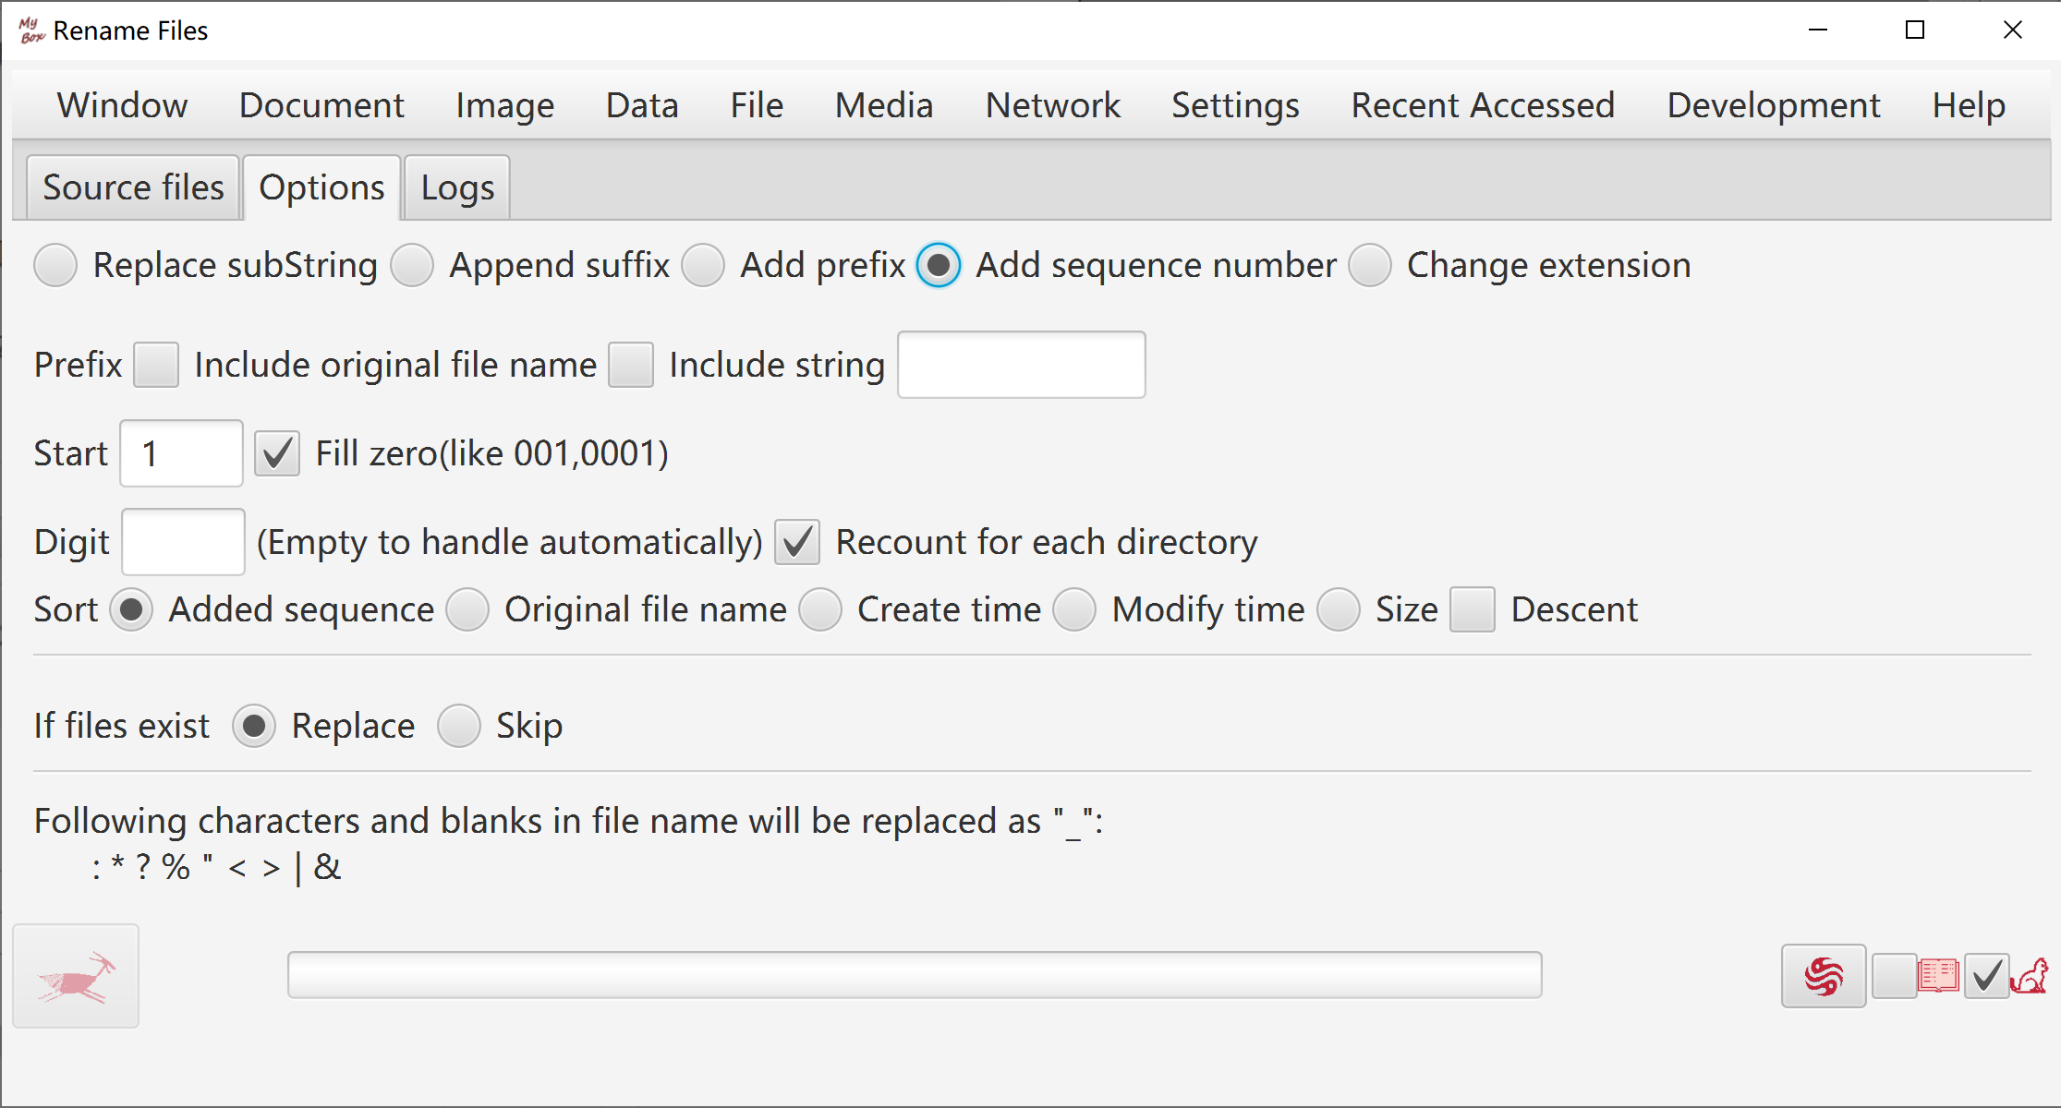Viewport: 2061px width, 1108px height.
Task: Open the Development menu
Action: [x=1774, y=105]
